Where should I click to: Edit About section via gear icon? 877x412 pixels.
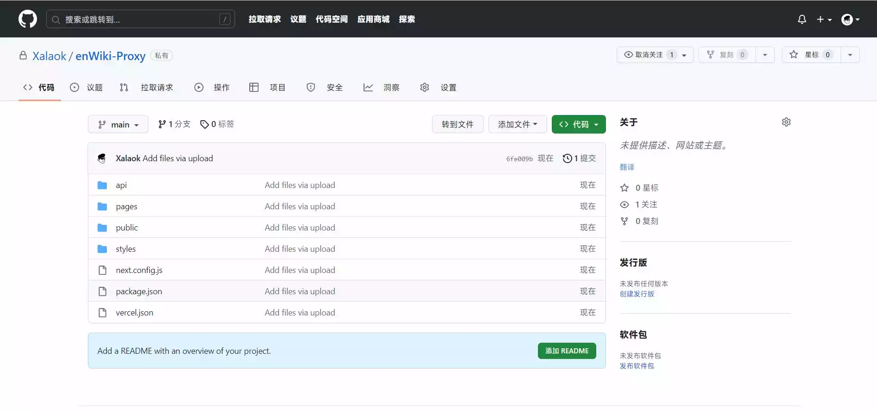click(786, 122)
